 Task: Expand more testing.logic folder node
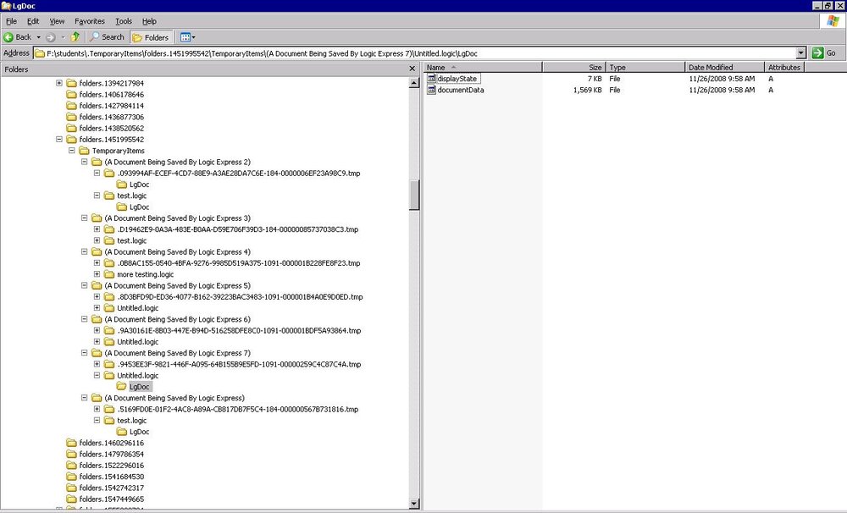97,273
